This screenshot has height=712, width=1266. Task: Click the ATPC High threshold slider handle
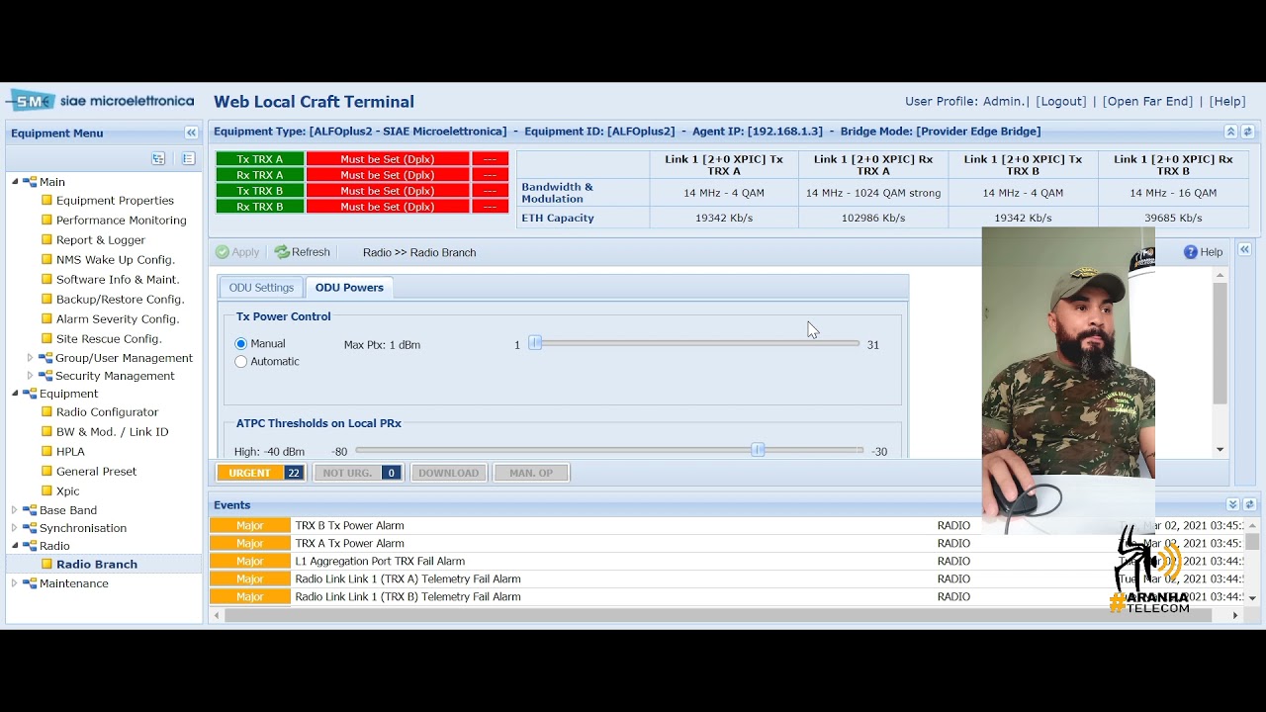click(x=758, y=450)
